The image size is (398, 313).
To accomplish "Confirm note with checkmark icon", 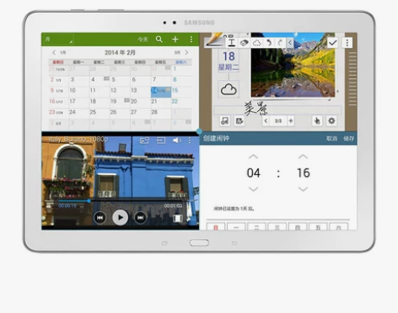I will point(333,43).
